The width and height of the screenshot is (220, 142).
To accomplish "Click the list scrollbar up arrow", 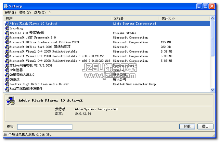I will click(213, 18).
